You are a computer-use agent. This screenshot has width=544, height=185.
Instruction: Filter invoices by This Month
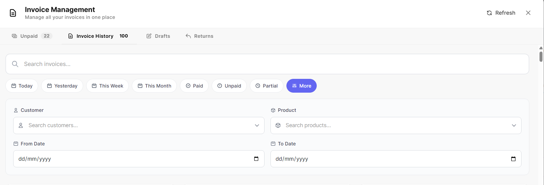click(x=154, y=86)
